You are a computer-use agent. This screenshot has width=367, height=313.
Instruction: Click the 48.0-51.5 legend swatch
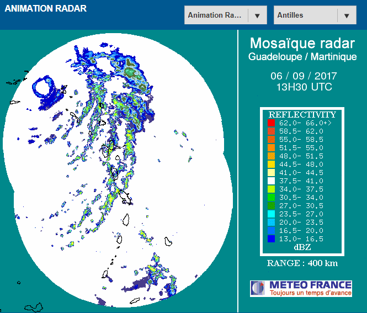point(271,156)
